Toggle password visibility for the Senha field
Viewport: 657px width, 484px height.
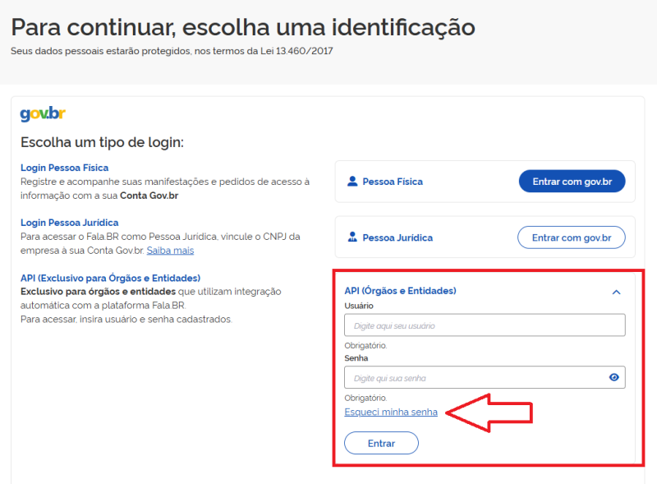pyautogui.click(x=613, y=377)
